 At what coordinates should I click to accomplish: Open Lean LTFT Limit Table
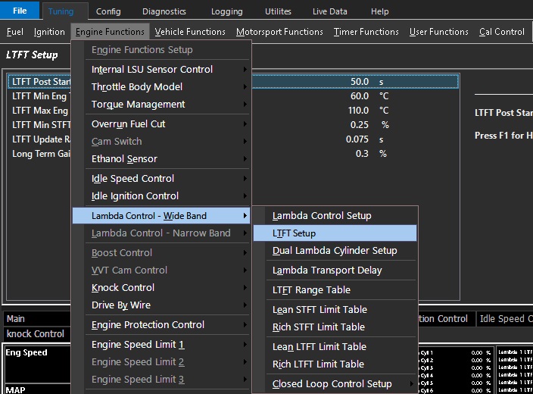tap(335, 347)
